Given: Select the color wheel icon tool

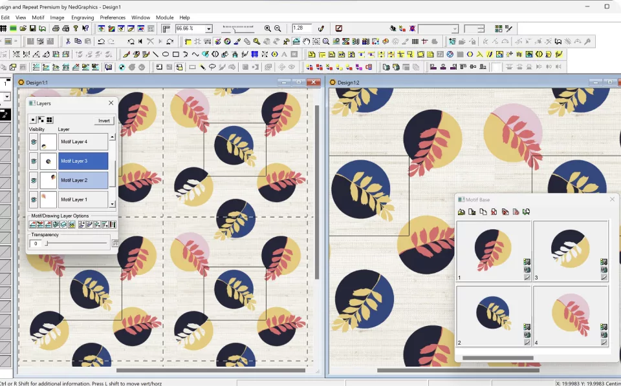Looking at the screenshot, I should click(227, 41).
